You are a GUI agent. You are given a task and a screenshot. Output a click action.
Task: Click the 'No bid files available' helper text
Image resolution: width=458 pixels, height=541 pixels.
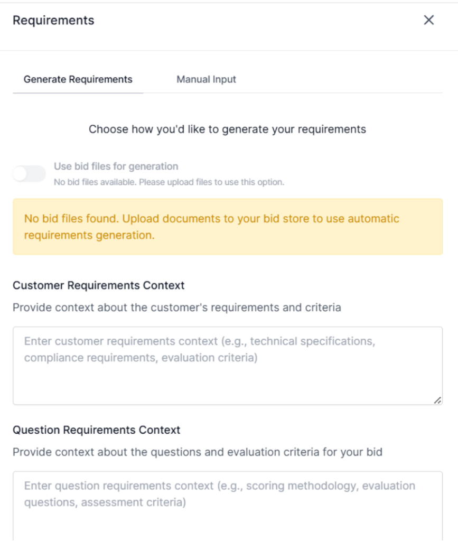[169, 182]
